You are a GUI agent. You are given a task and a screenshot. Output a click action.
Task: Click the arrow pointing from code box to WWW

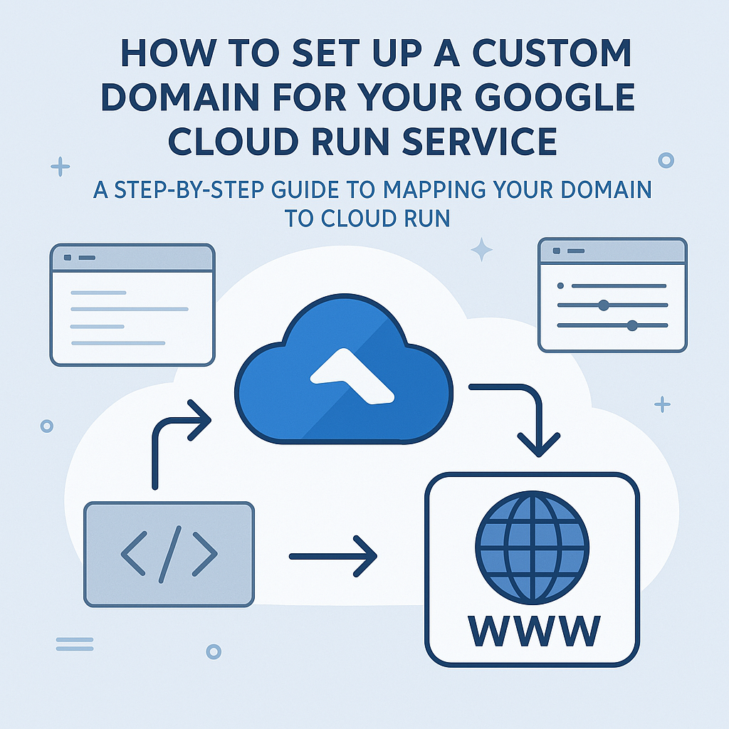pos(333,557)
